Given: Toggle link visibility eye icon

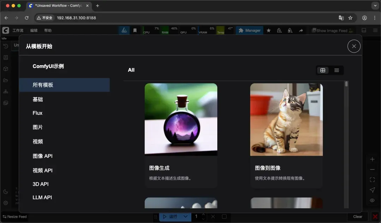Looking at the screenshot, I should point(372,200).
